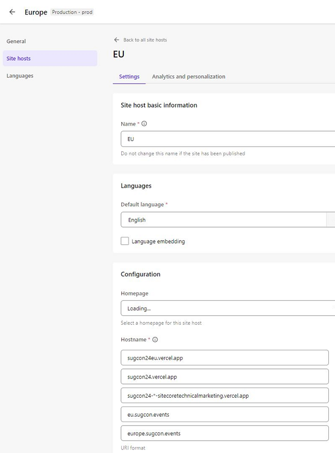Click the sugcon24.vercel.app hostname field
335x453 pixels.
[224, 376]
